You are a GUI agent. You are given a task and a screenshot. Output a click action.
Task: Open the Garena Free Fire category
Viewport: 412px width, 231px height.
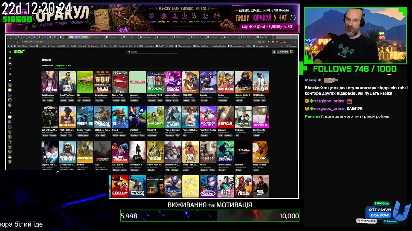tap(85, 117)
